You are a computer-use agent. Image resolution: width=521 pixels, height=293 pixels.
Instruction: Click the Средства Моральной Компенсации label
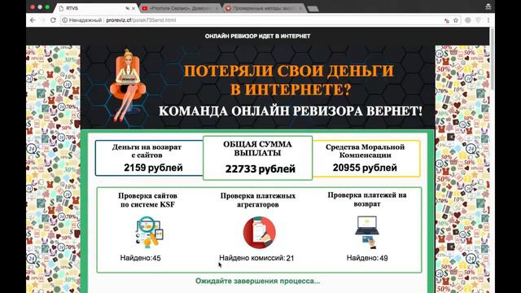click(x=365, y=151)
